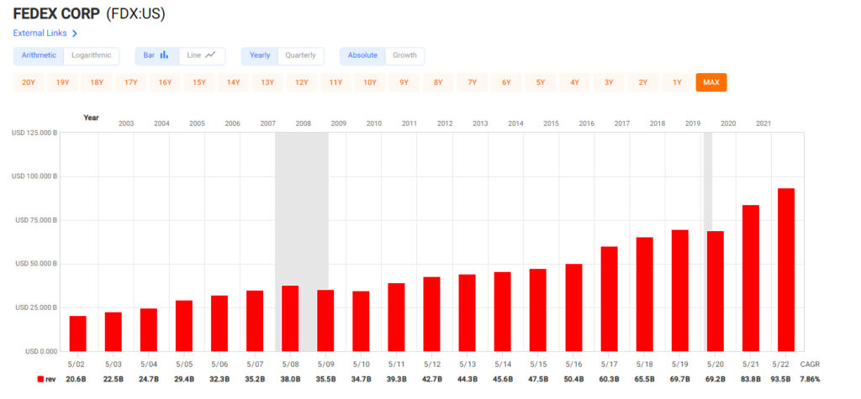
Task: Set time range to 10Y
Action: point(370,82)
